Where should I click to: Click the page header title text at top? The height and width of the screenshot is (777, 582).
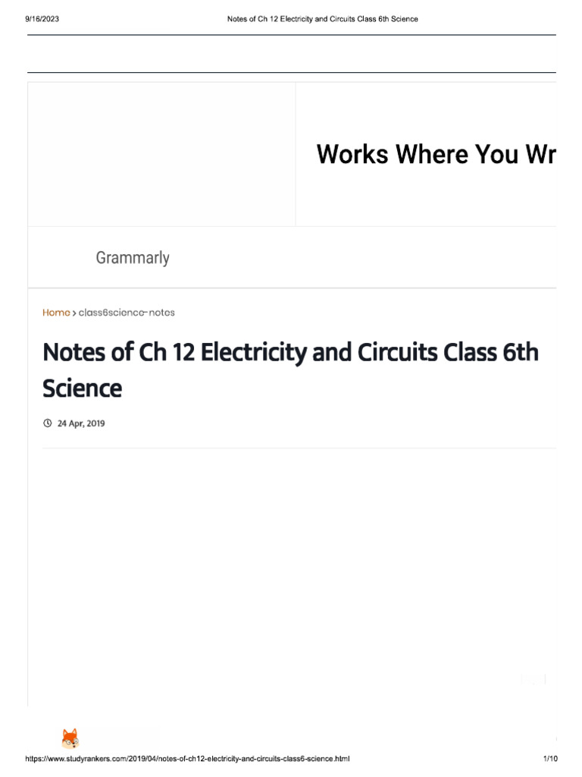[322, 19]
